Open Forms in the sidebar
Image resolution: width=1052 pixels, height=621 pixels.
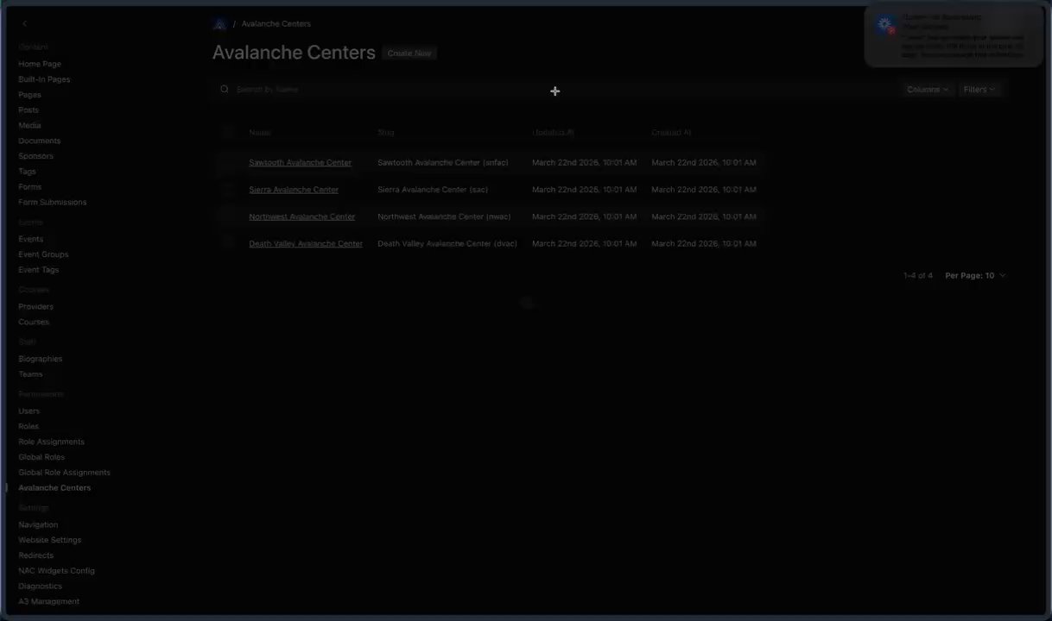point(29,187)
